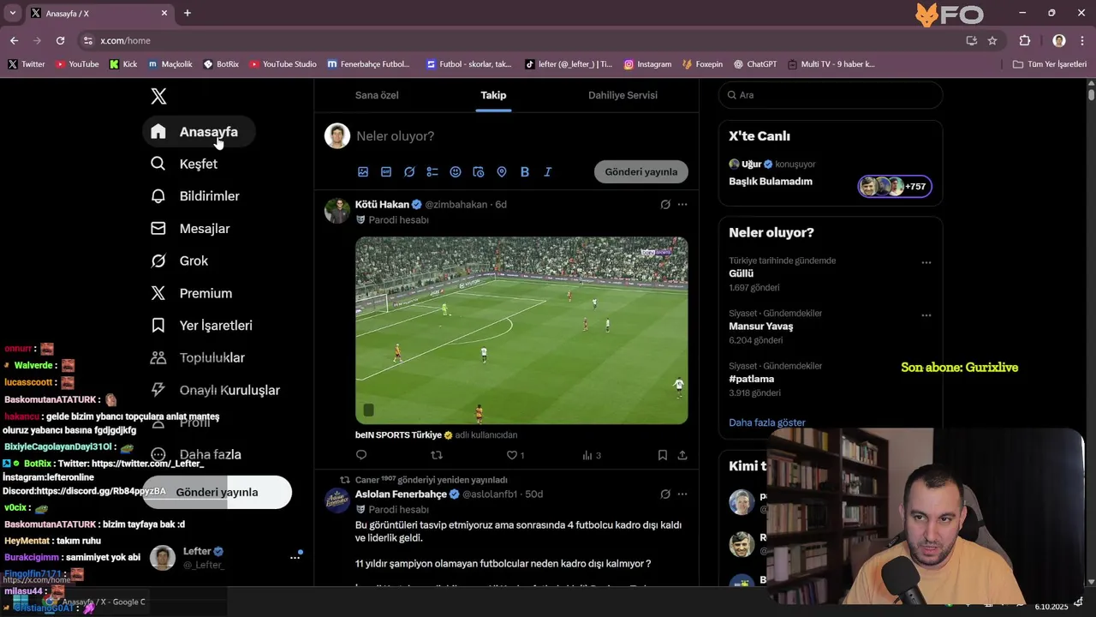Open Grok from sidebar
The image size is (1096, 617).
coord(180,261)
